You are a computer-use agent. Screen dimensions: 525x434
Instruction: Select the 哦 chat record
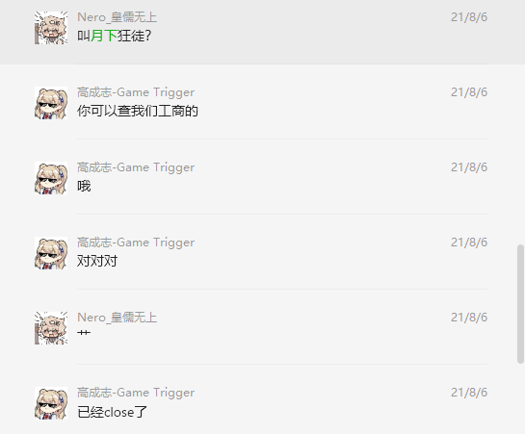pyautogui.click(x=262, y=176)
